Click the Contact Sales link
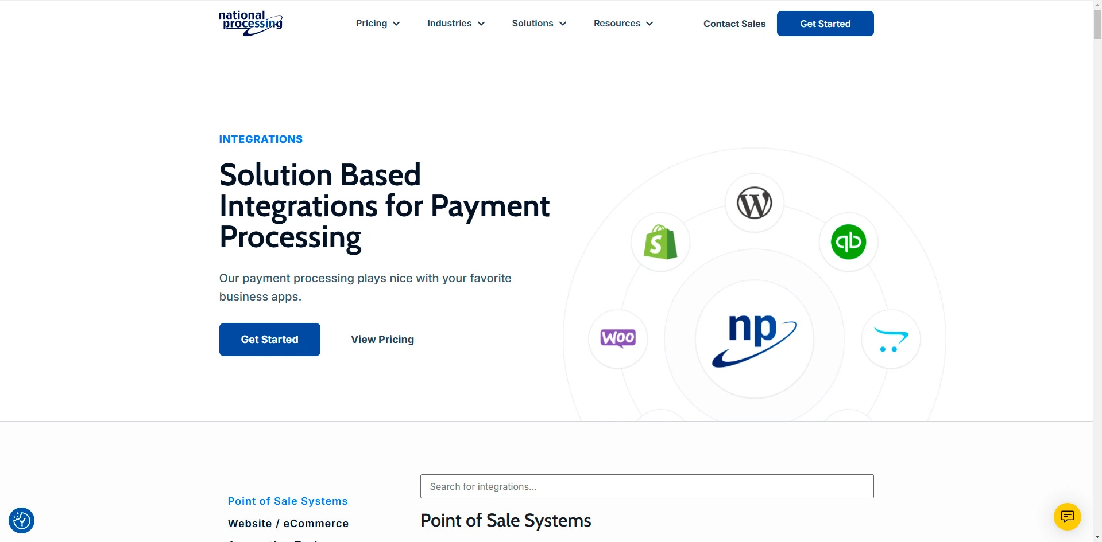1102x542 pixels. 734,24
